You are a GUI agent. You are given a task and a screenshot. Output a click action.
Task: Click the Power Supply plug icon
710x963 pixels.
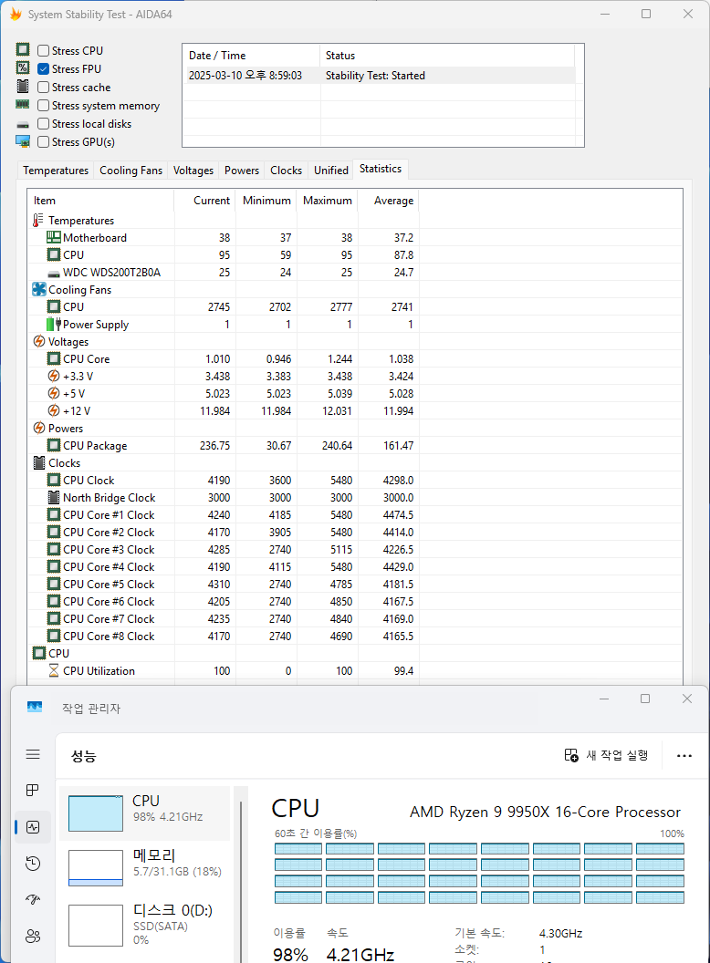coord(54,324)
